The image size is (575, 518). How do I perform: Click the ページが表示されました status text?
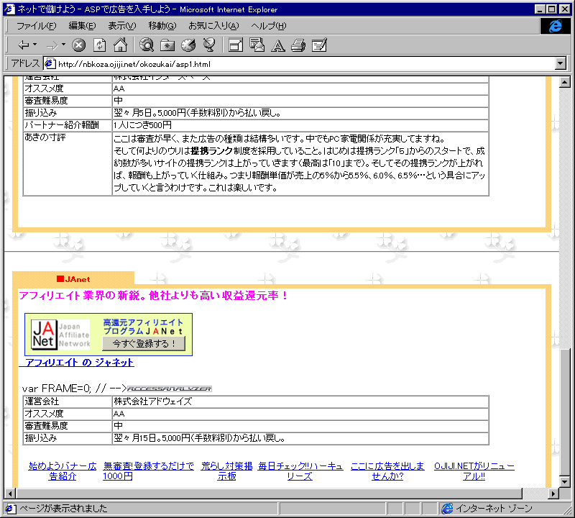pos(63,509)
